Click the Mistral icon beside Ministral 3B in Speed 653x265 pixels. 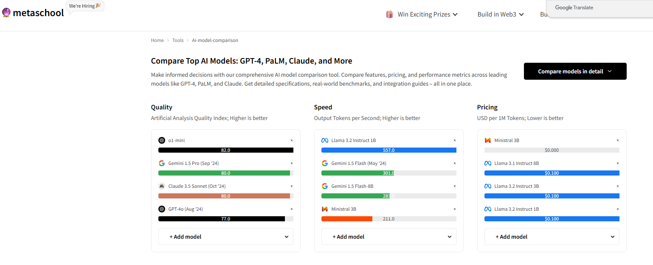(x=325, y=209)
